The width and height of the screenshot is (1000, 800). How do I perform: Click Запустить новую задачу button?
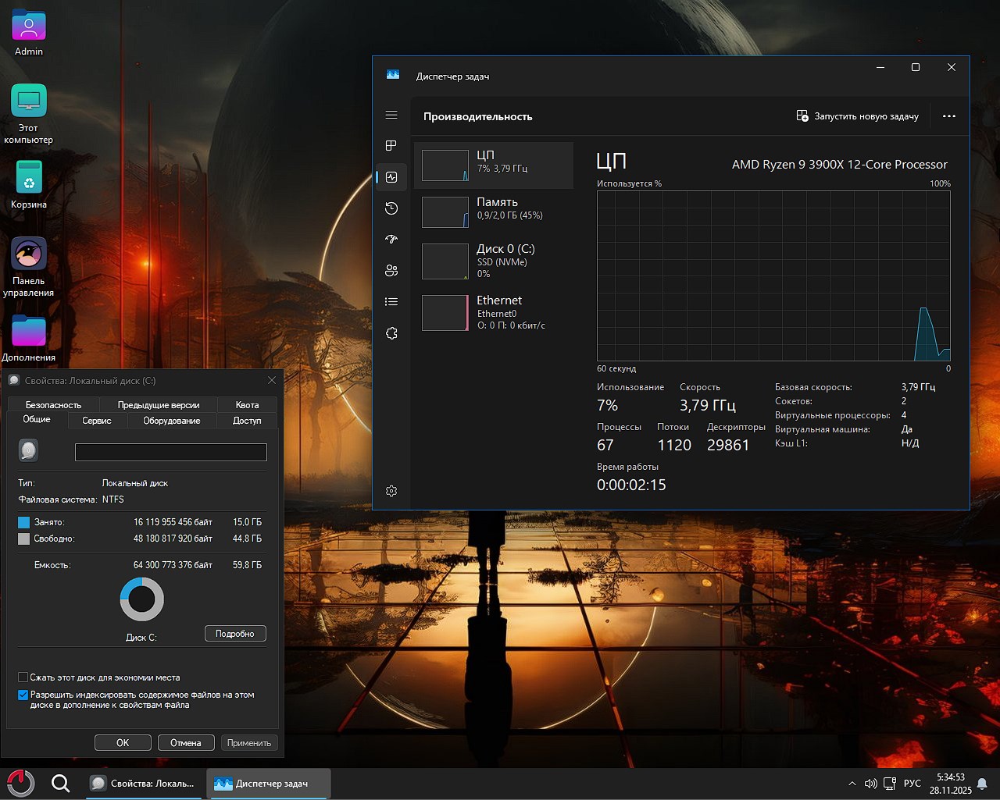coord(858,116)
